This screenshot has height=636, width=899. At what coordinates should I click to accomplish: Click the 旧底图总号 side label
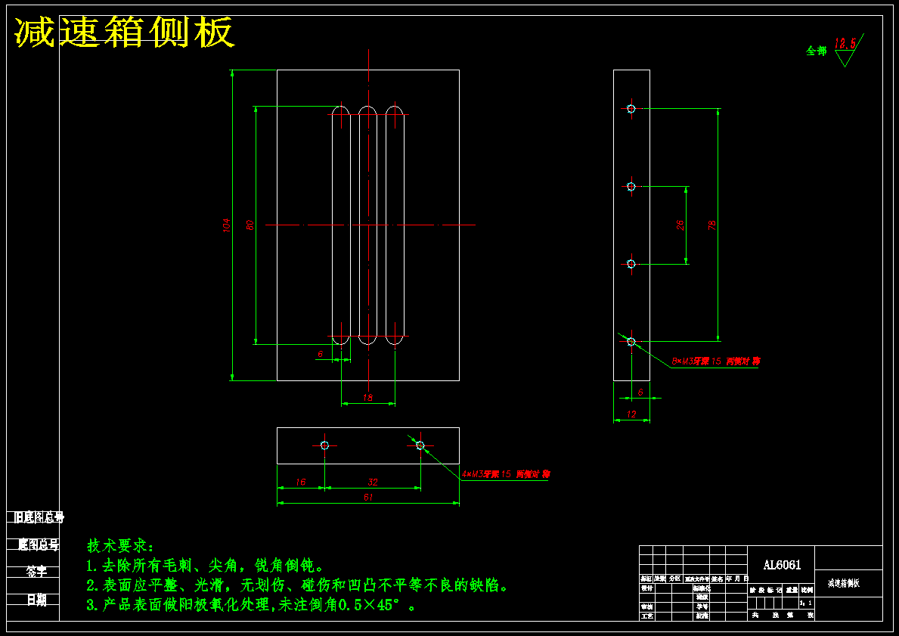pyautogui.click(x=39, y=518)
